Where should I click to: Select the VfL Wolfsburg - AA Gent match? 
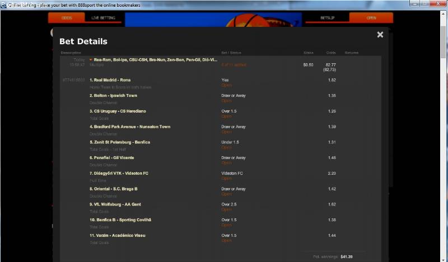115,204
